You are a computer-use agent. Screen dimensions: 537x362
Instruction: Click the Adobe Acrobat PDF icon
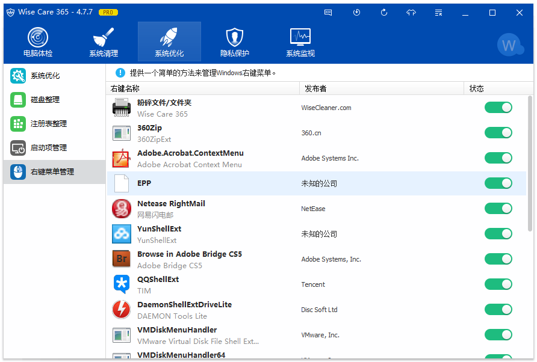[122, 158]
